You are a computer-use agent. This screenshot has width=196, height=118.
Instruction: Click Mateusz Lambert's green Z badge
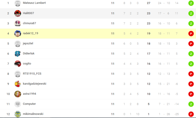point(191,3)
